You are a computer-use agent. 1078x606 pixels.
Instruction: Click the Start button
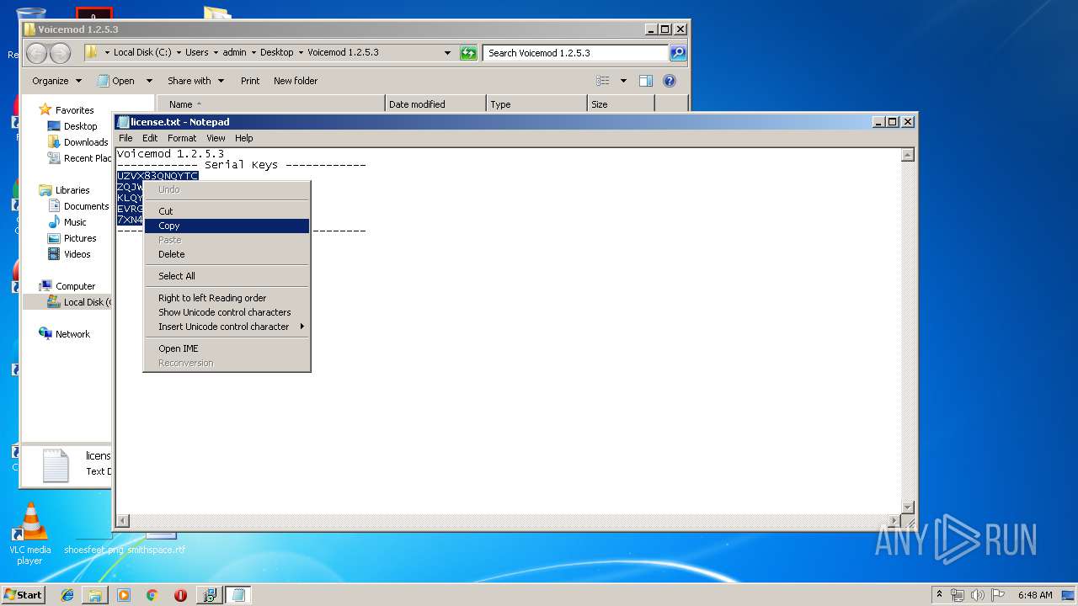(23, 594)
